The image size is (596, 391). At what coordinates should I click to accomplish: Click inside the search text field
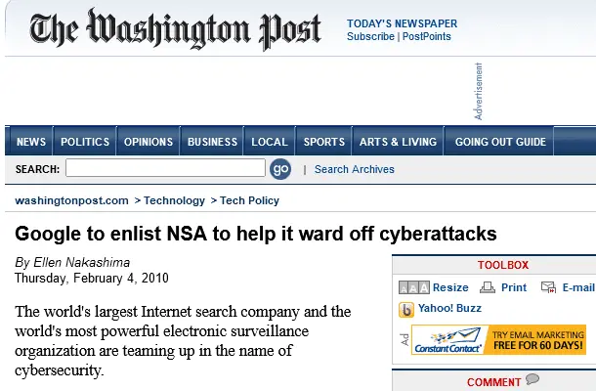(x=165, y=169)
